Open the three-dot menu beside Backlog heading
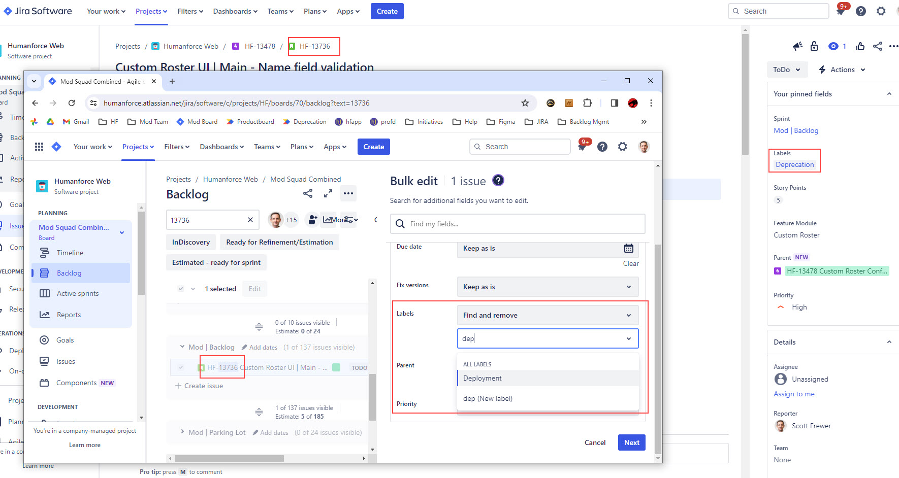The image size is (899, 478). 348,193
